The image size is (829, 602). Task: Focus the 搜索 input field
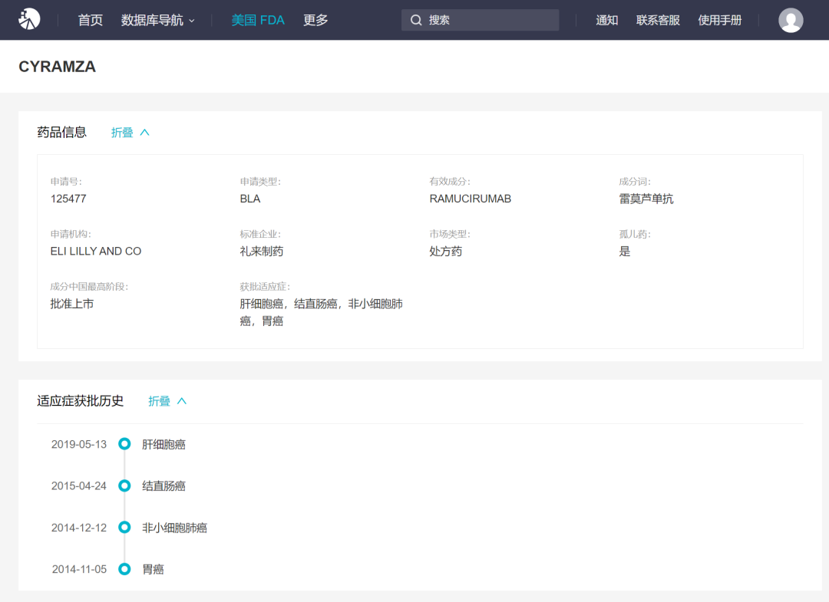click(x=480, y=20)
